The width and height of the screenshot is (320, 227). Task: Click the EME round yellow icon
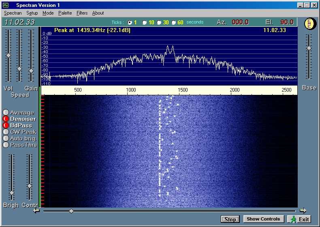(309, 24)
